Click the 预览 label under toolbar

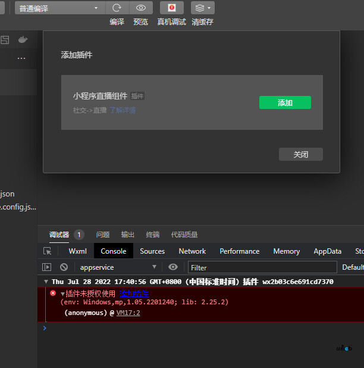tap(140, 22)
